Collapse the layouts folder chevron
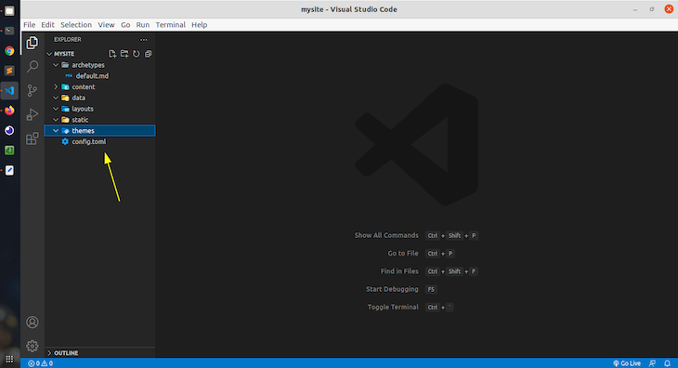 (56, 109)
